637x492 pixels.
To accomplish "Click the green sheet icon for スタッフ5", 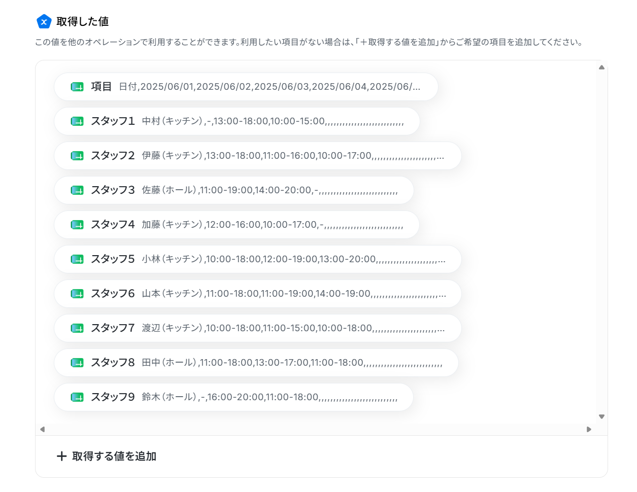I will [x=77, y=259].
